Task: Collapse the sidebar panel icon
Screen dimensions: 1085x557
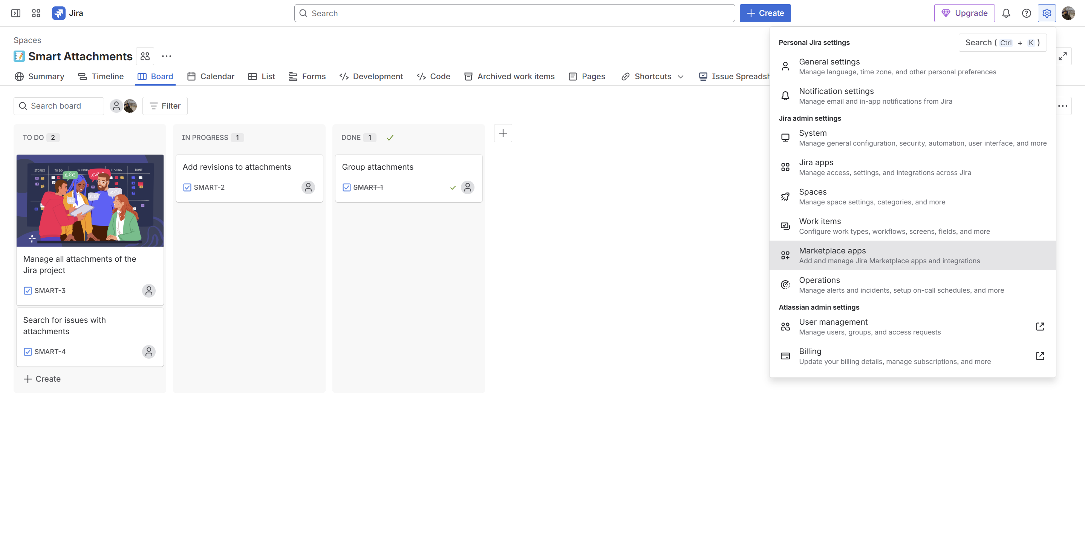Action: pyautogui.click(x=15, y=13)
